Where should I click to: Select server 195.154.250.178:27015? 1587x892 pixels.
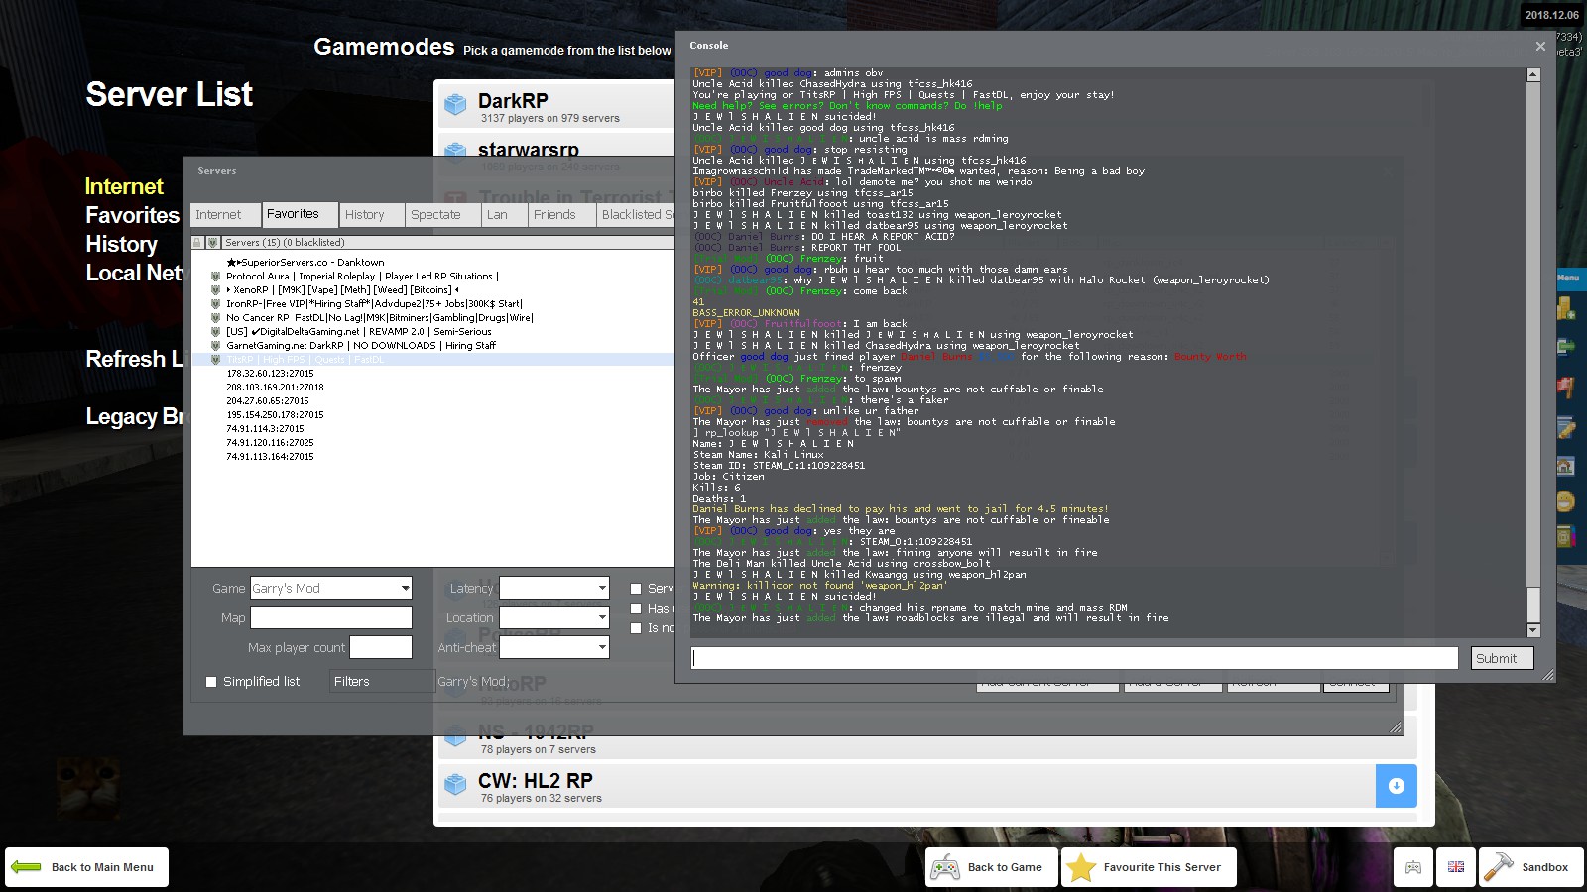tap(433, 415)
